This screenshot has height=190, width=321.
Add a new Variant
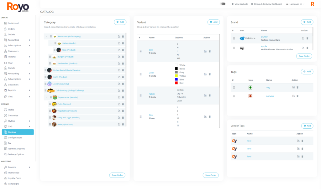coord(213,22)
